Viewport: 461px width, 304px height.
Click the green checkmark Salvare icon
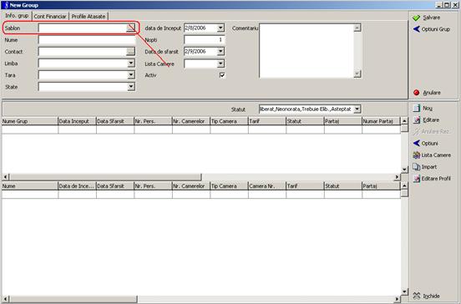[x=416, y=18]
